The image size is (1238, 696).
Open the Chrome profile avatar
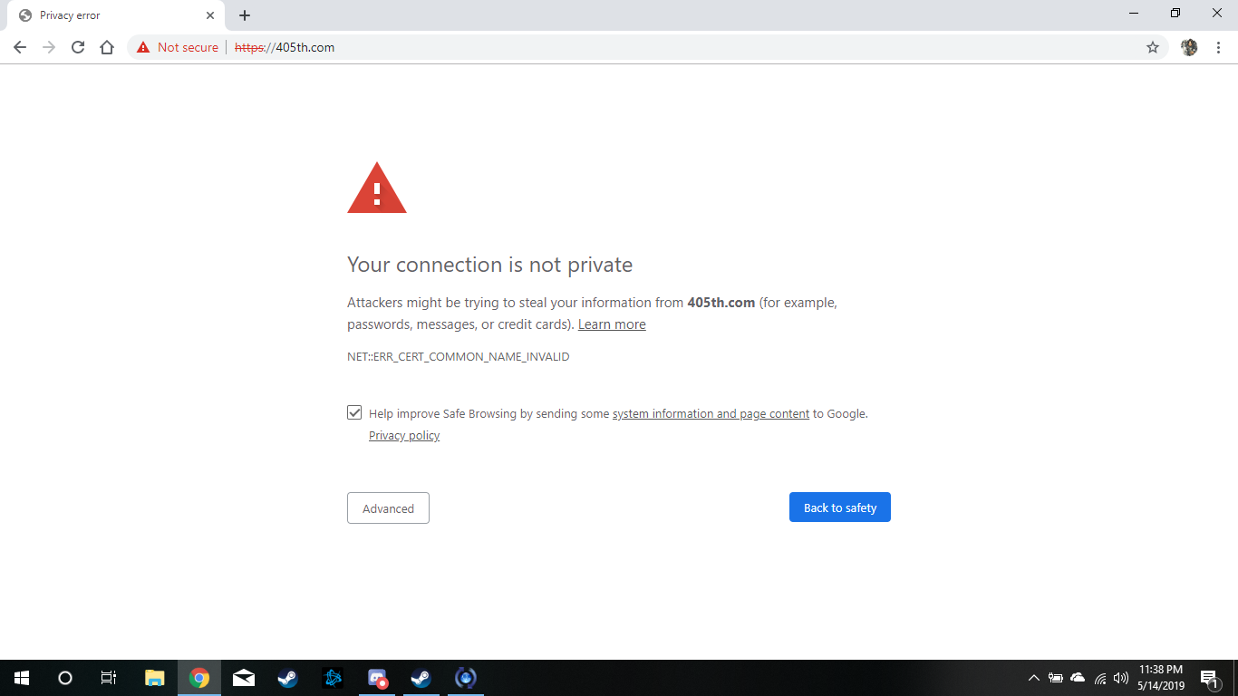pyautogui.click(x=1189, y=47)
